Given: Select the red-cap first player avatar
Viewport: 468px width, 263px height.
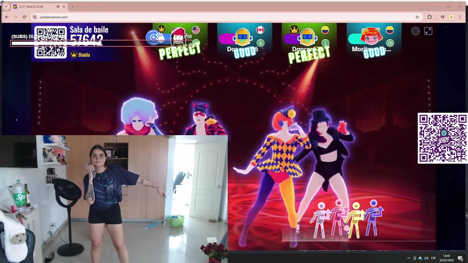Looking at the screenshot, I should point(178,36).
